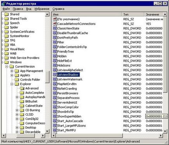Screen dimensions: 169x145
Task: Expand the CD Burning key
Action: coord(17,110)
